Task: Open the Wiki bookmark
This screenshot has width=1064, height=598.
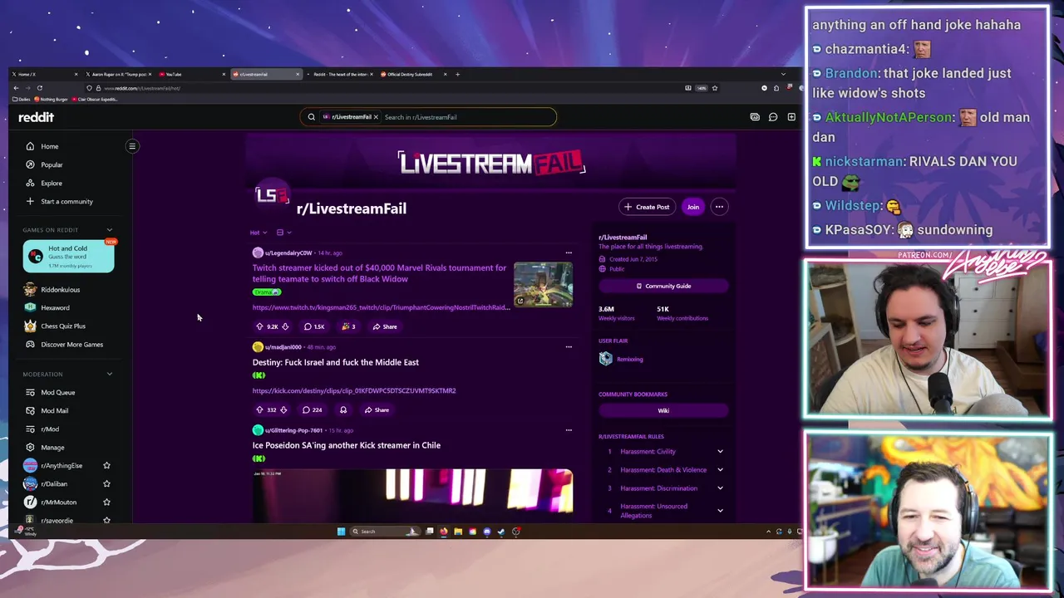Action: click(x=663, y=410)
